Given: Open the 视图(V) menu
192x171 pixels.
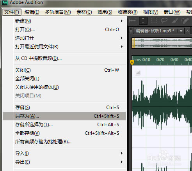Looking at the screenshot, I should click(151, 12).
